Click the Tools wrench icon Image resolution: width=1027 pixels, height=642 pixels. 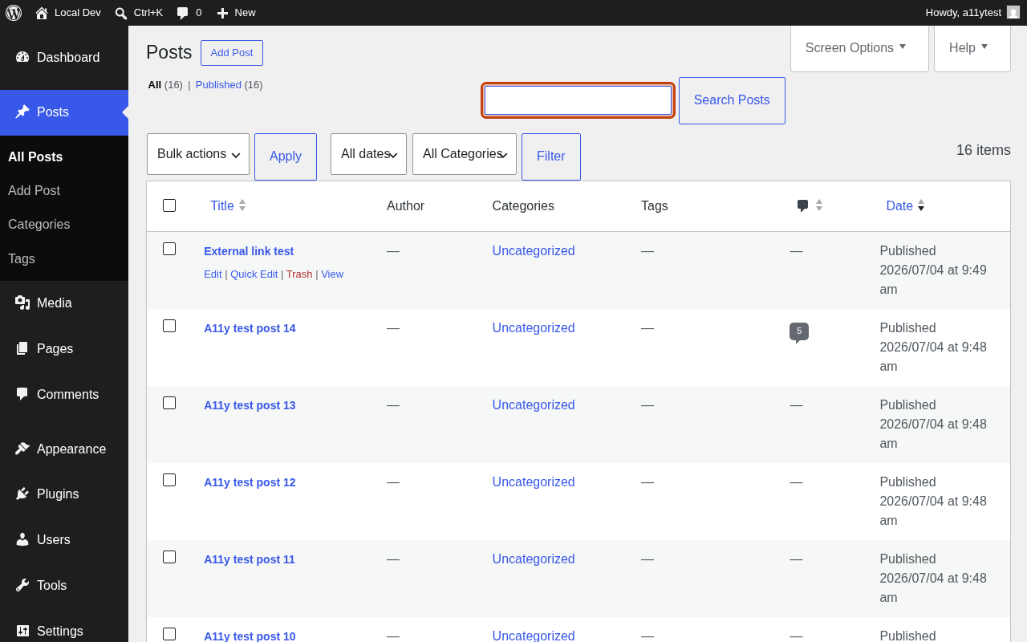point(22,585)
